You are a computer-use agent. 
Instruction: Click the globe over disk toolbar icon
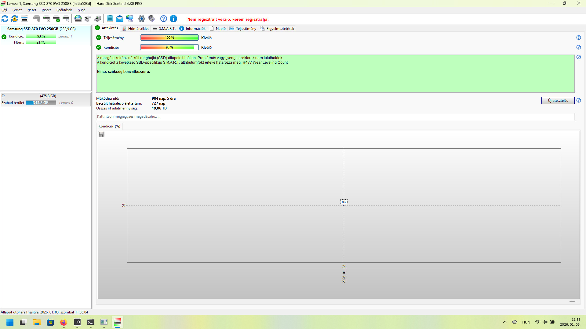(78, 19)
